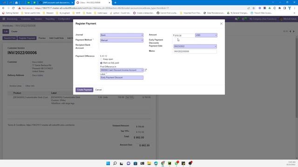Open WhatsApp from the taskbar
Viewport: 298px width, 167px height.
click(176, 163)
